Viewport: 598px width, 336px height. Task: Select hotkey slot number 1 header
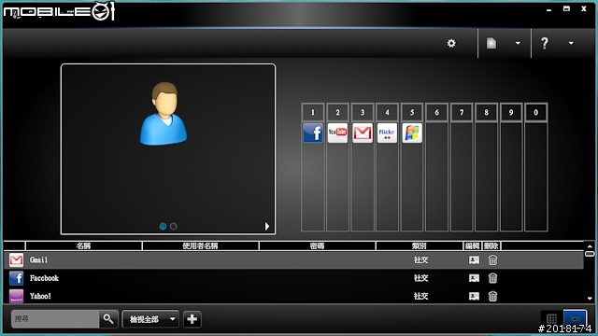pyautogui.click(x=313, y=112)
